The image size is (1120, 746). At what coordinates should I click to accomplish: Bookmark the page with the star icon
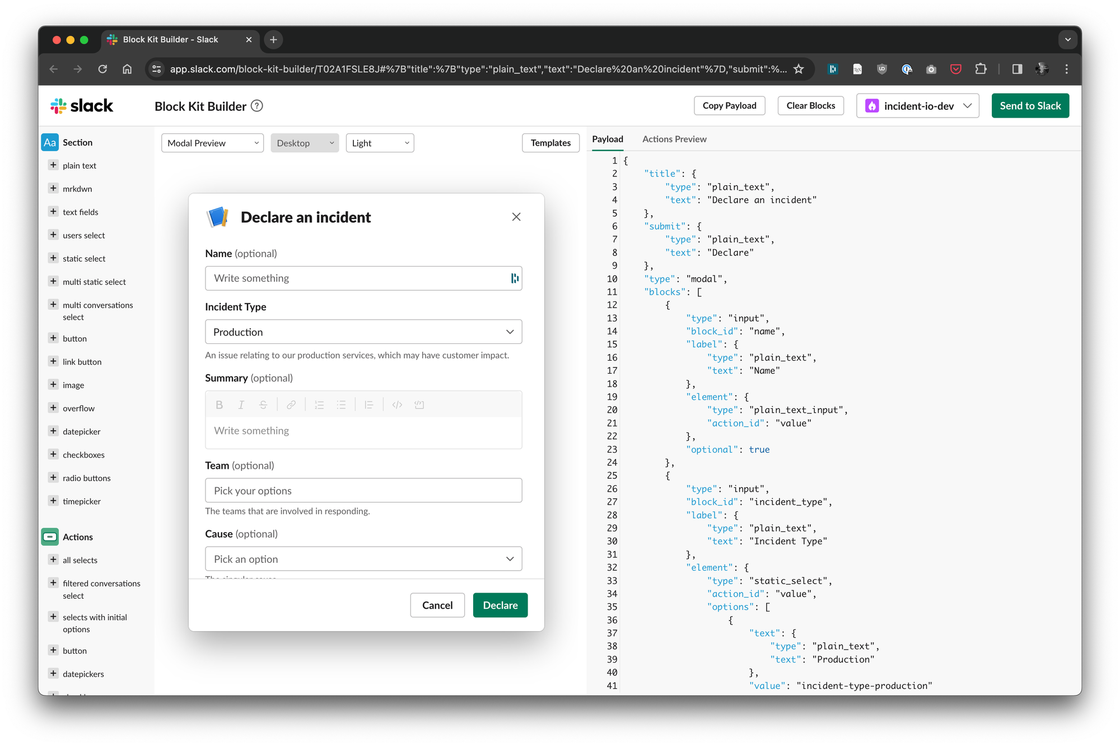[799, 69]
